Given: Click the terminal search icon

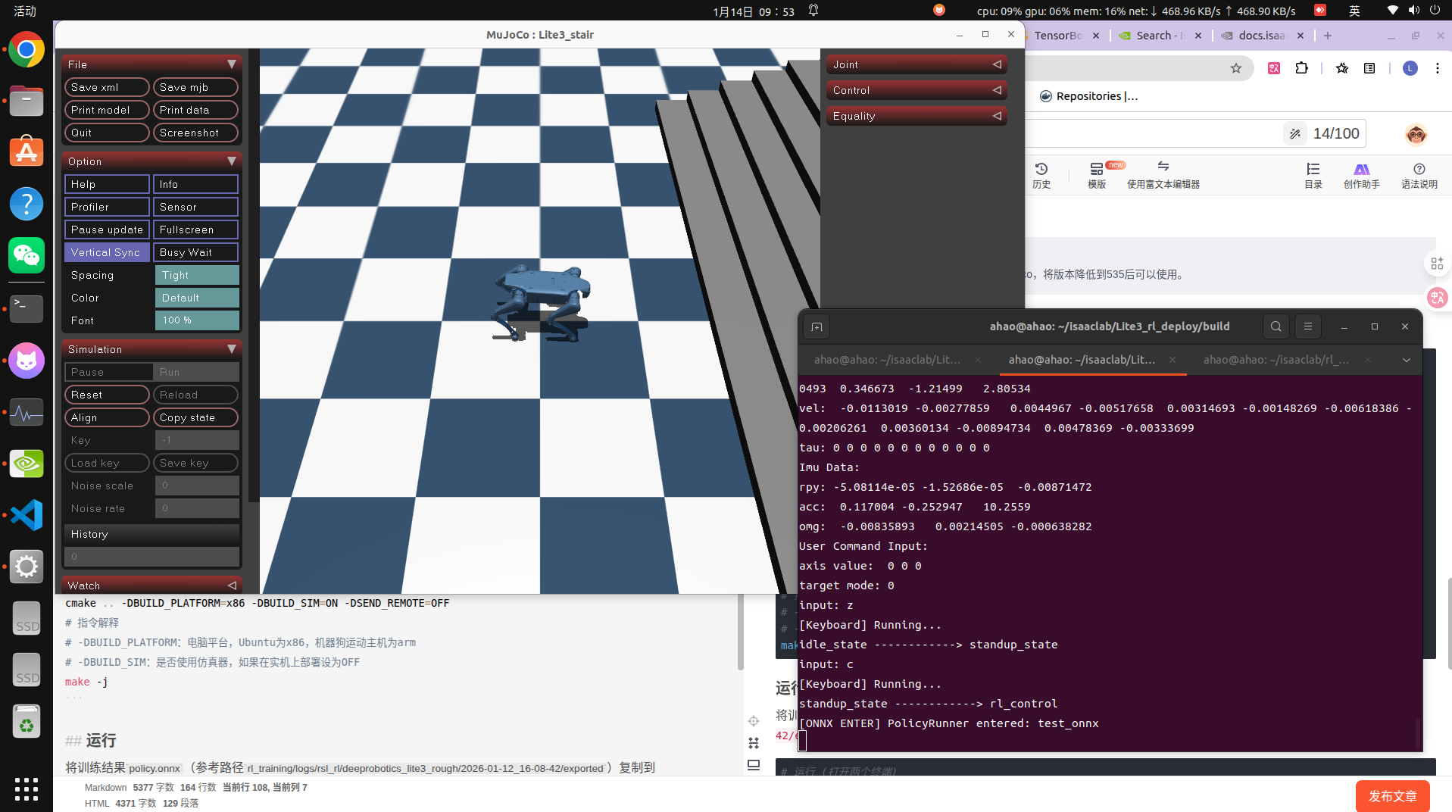Looking at the screenshot, I should (x=1276, y=326).
